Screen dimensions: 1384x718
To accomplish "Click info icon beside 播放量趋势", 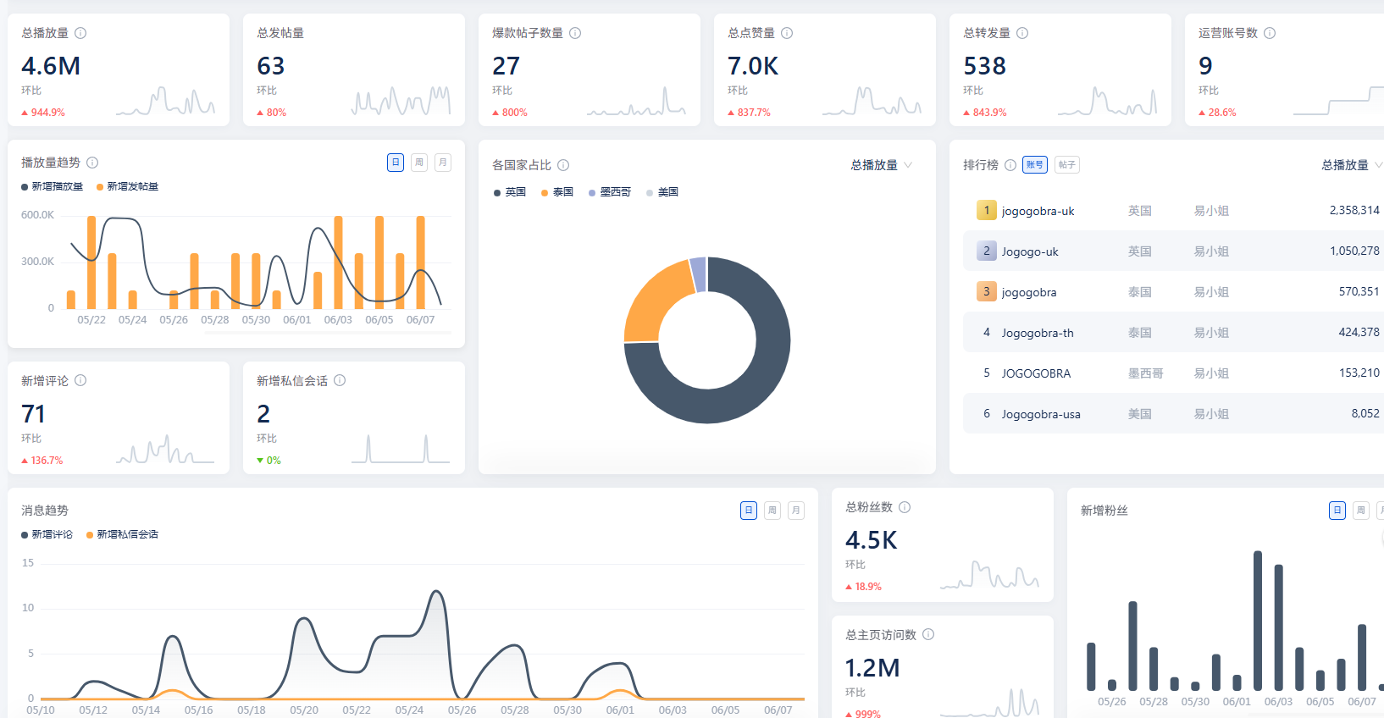I will (x=92, y=163).
